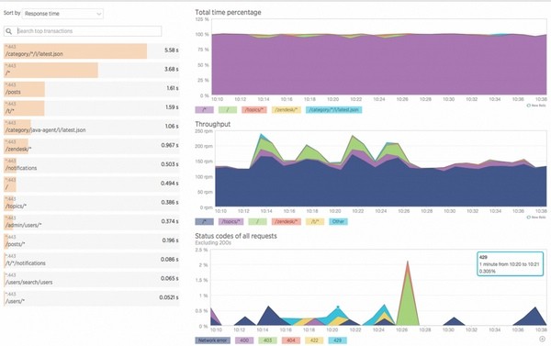Click the zoom plus icon at bottom right
551x346 pixels.
tap(542, 339)
